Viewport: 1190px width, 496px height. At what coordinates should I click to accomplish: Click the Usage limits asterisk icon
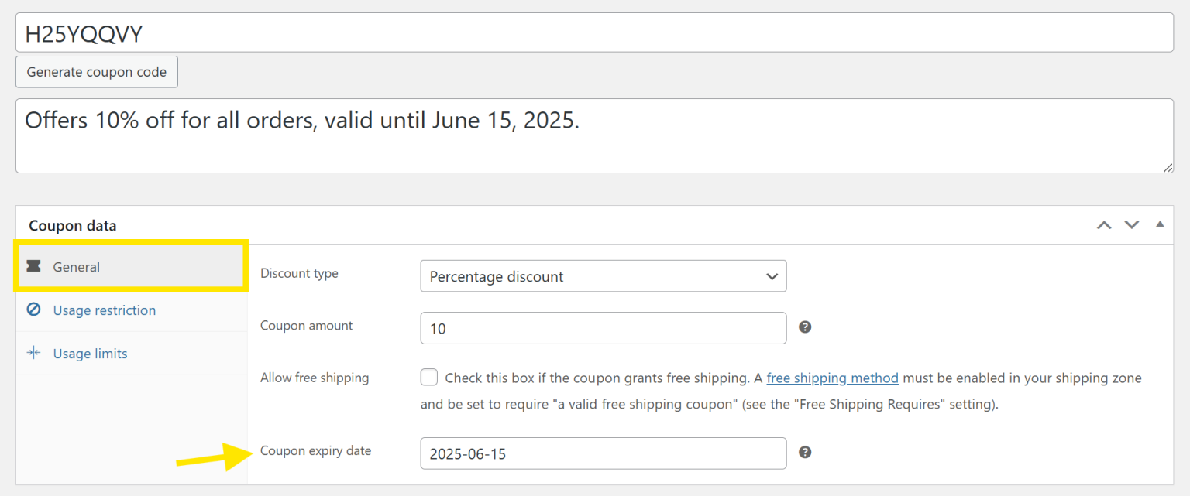[x=33, y=353]
